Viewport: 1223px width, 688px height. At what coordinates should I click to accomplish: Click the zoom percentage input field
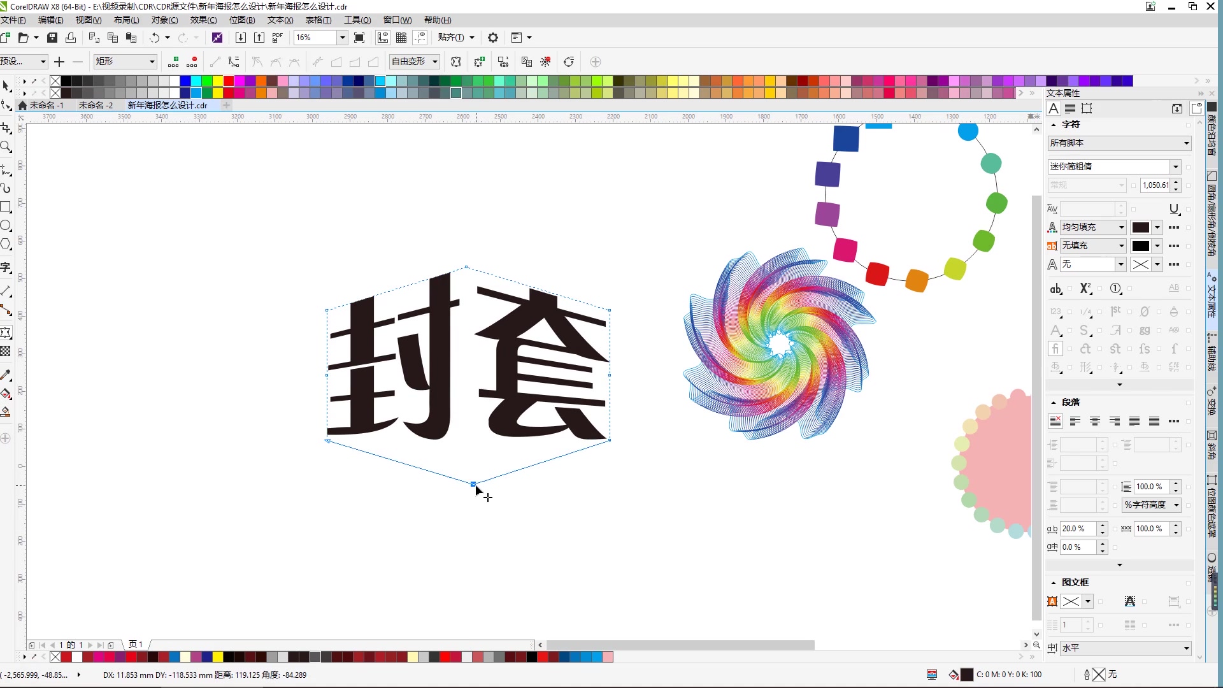pos(314,37)
